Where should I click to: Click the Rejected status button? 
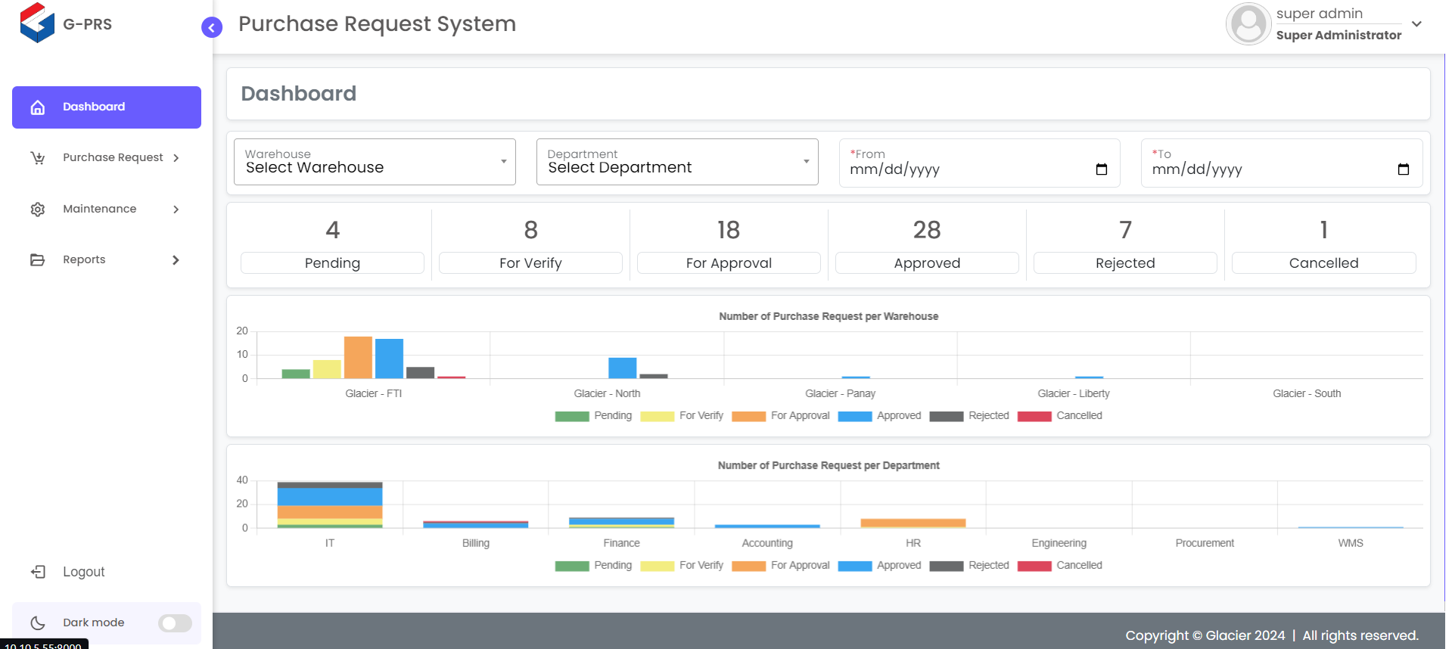[x=1125, y=263]
